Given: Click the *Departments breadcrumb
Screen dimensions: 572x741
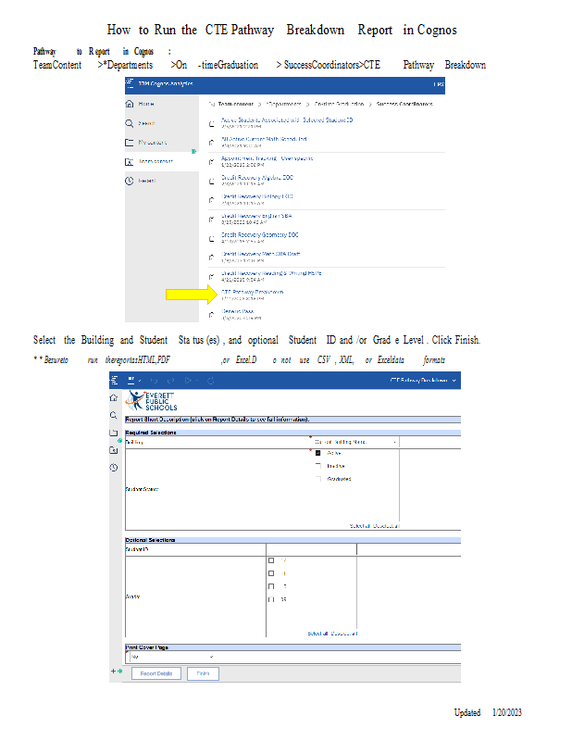Looking at the screenshot, I should [283, 104].
